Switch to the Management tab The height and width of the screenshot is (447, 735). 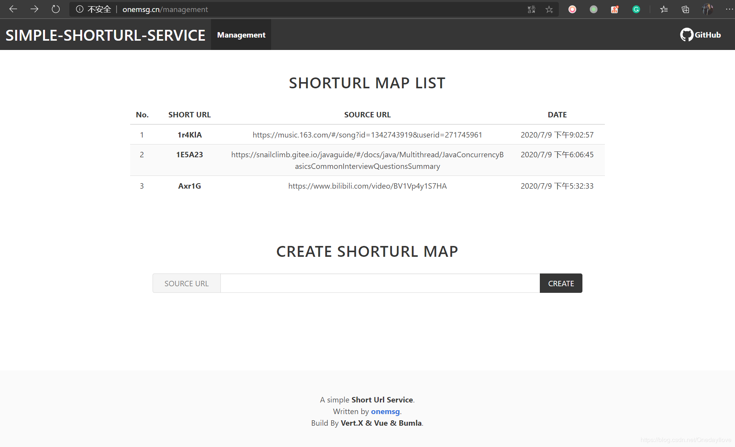coord(241,35)
